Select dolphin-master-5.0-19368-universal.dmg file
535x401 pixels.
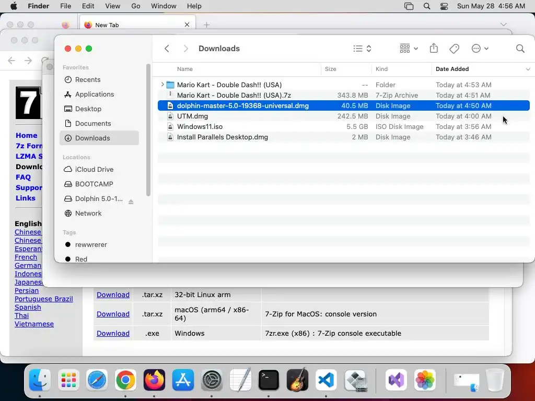(344, 105)
